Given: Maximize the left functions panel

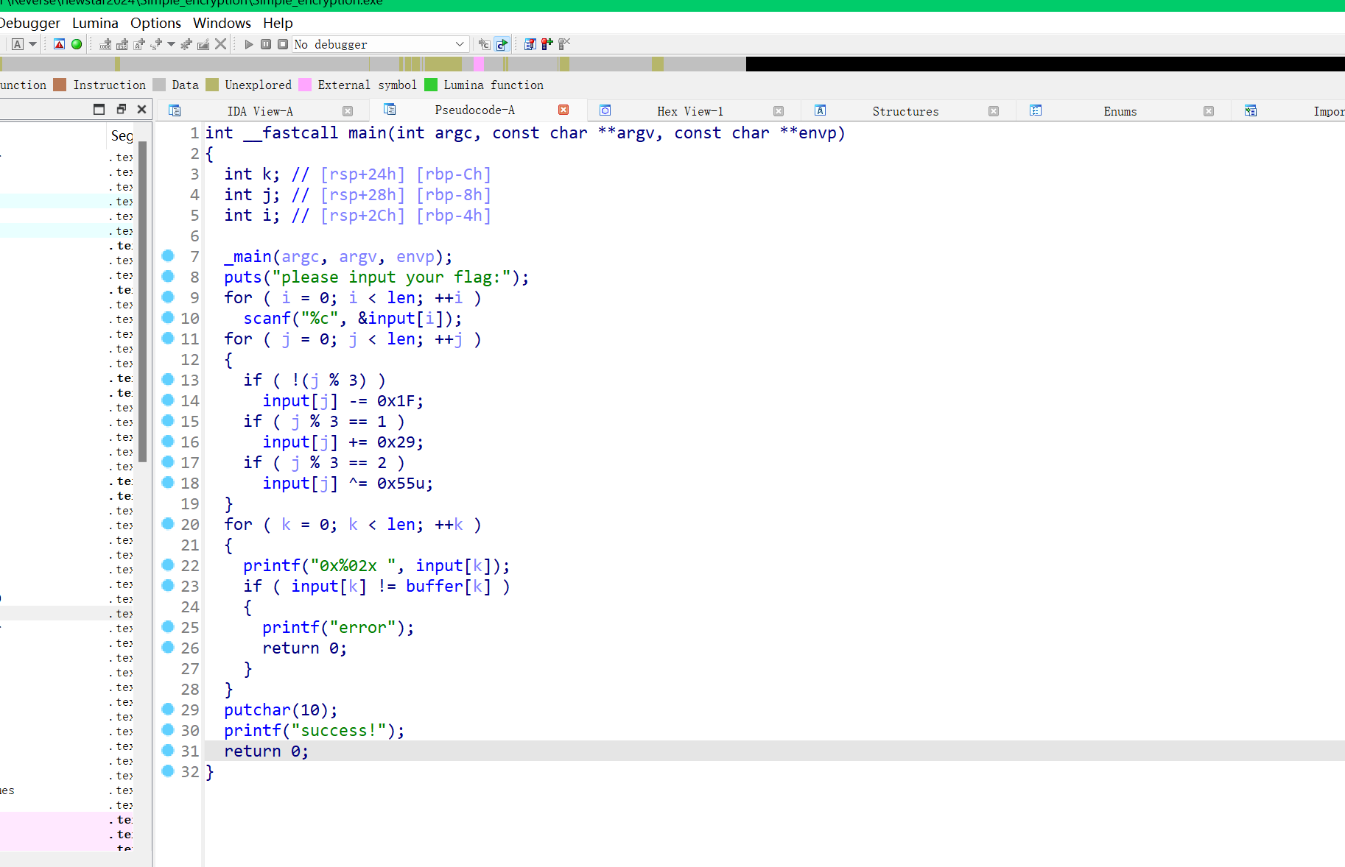Looking at the screenshot, I should tap(99, 109).
